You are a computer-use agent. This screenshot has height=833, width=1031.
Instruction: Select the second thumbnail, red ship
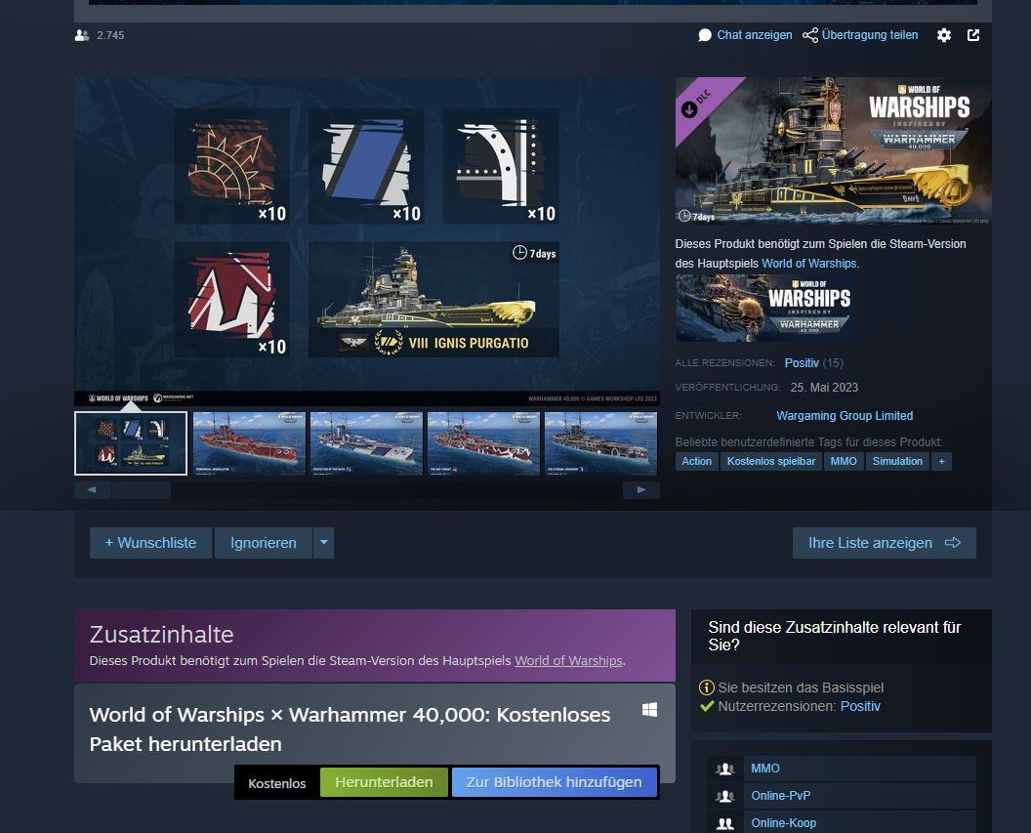pos(249,443)
